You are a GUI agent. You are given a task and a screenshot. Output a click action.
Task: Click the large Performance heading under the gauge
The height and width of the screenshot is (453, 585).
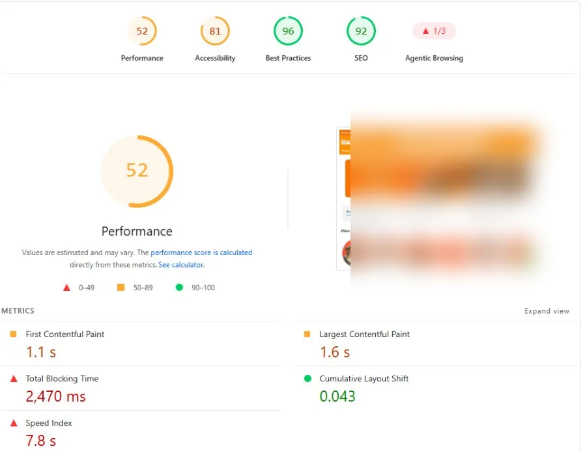pyautogui.click(x=137, y=231)
